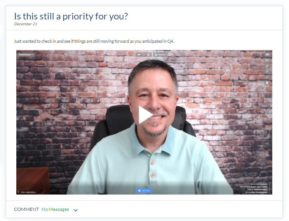Open the chat bubble icon
Image resolution: width=289 pixels, height=221 pixels.
point(267,77)
